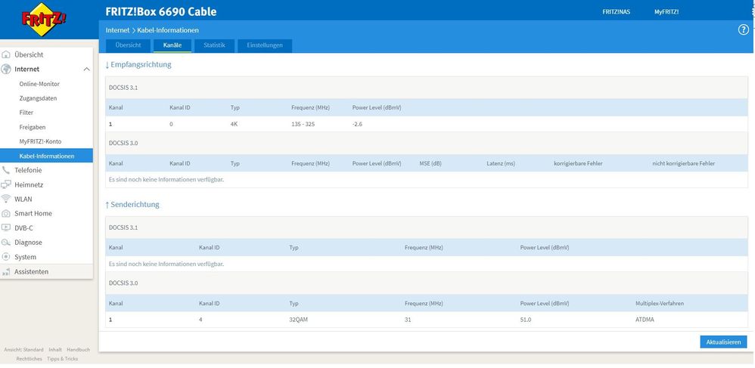Click the Heimnetz network icon
This screenshot has width=755, height=368.
point(6,184)
